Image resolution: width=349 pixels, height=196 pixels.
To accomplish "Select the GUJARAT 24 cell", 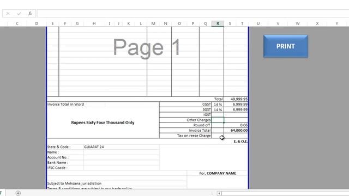I will (x=121, y=147).
